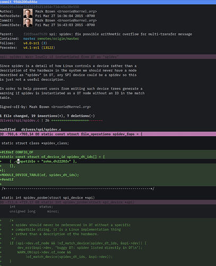Screen dimensions: 216x266
Task: Open the remotes/origin/master branch reference
Action: (58, 39)
